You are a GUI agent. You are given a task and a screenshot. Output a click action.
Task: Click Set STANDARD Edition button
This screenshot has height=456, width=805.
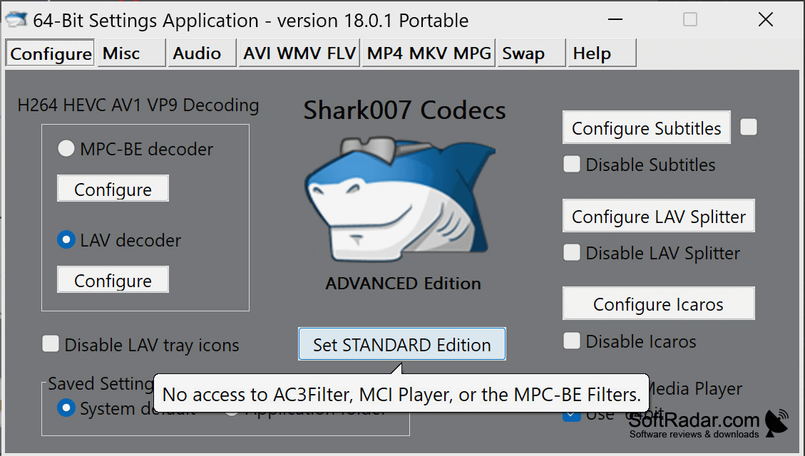[x=402, y=344]
